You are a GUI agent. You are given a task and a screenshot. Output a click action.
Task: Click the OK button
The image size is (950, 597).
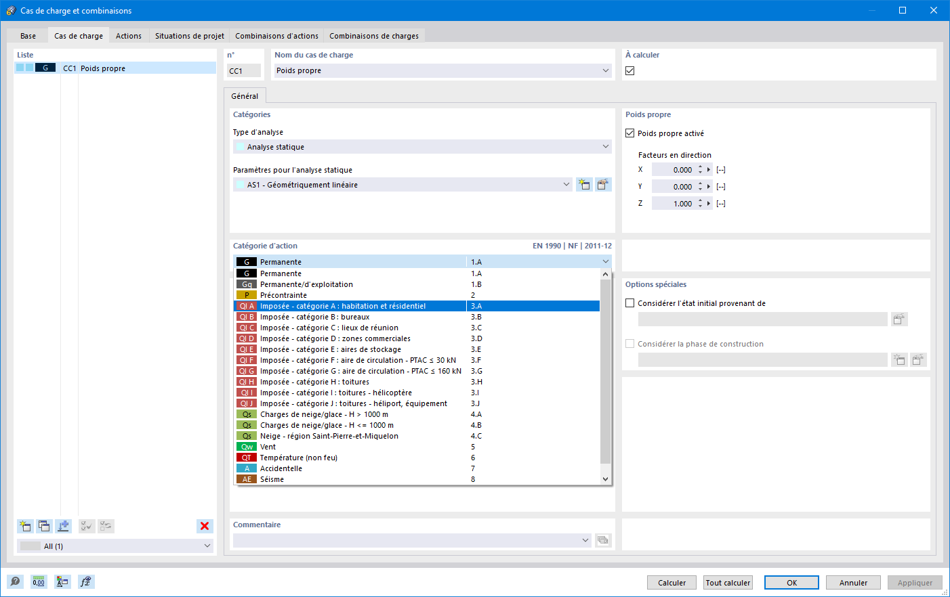click(x=791, y=583)
